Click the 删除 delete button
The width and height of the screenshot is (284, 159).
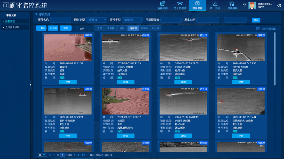point(41,28)
